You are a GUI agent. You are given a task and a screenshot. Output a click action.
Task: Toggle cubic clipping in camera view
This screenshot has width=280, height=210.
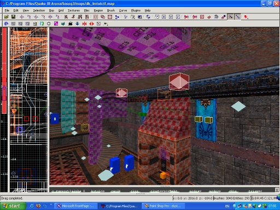(x=140, y=17)
